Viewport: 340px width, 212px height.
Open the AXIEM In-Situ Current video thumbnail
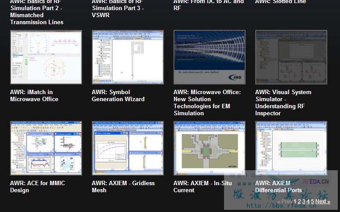coord(210,148)
